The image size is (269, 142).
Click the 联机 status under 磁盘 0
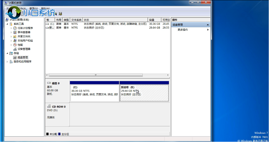coord(49,94)
